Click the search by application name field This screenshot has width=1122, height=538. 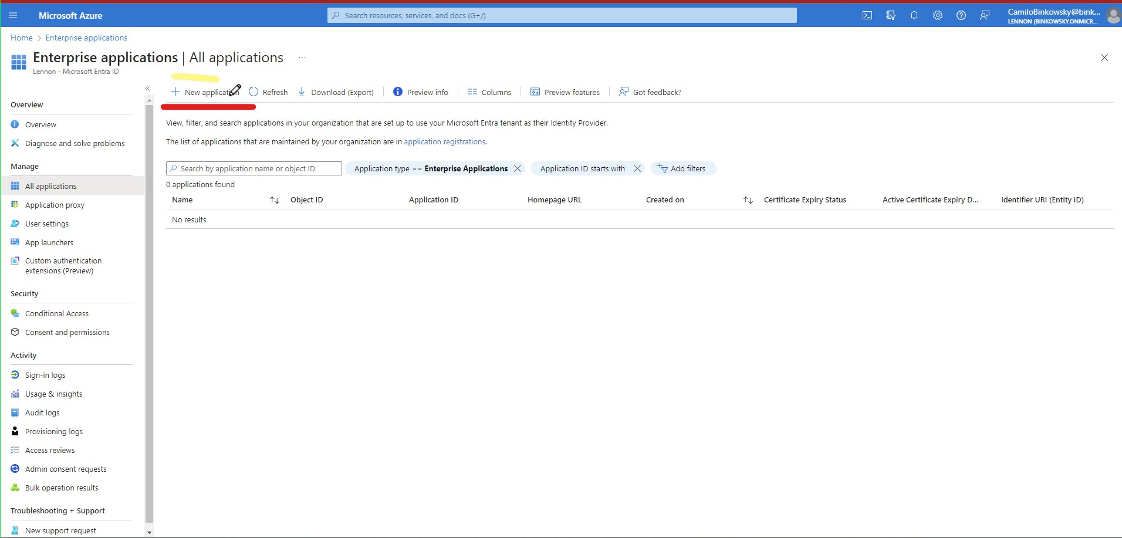pos(253,168)
